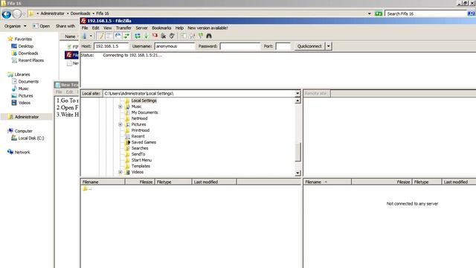Reconnect to last server toolbar icon
Viewport: 476px width, 268px height.
click(172, 36)
